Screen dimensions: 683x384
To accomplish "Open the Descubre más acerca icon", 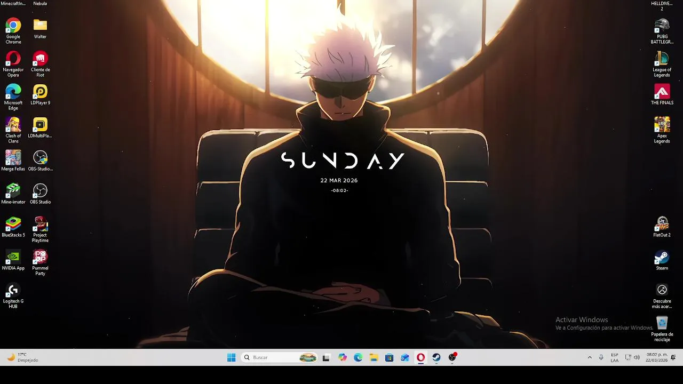I will [x=662, y=295].
